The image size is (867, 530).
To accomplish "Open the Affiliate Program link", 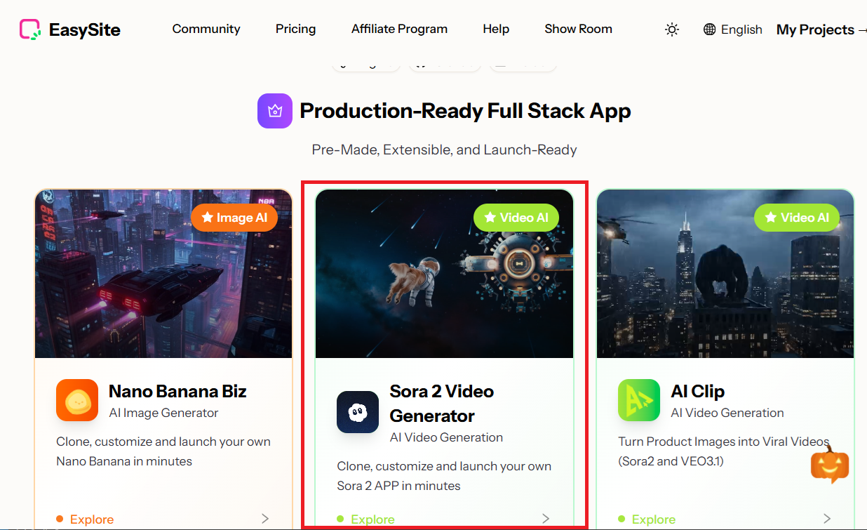I will (399, 29).
